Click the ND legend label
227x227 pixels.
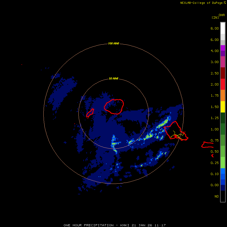pyautogui.click(x=217, y=196)
